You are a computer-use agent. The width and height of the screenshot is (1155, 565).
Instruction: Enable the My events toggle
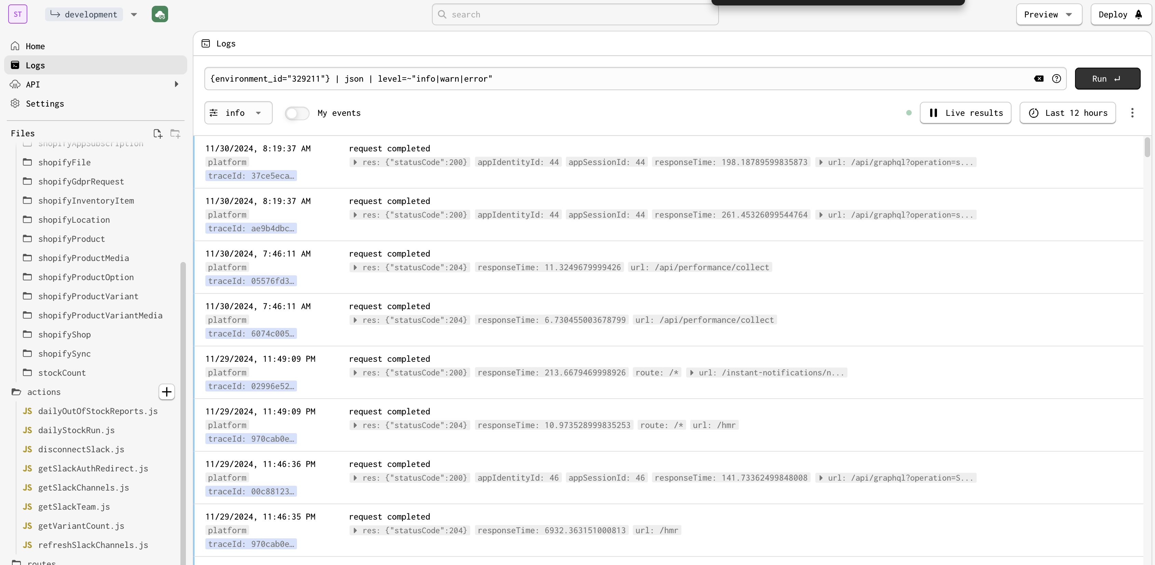pos(297,113)
